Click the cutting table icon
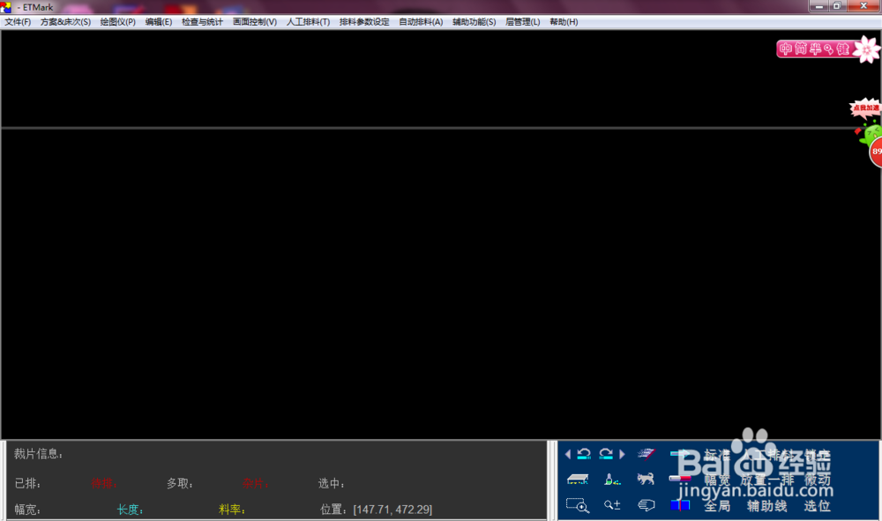This screenshot has width=882, height=521. (x=578, y=479)
